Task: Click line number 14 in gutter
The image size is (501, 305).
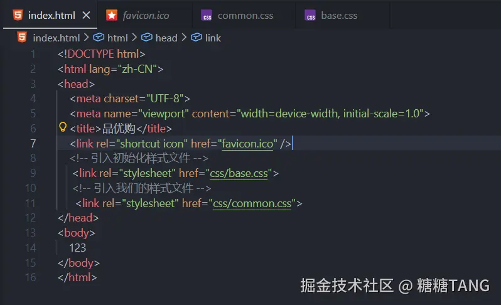Action: (30, 248)
